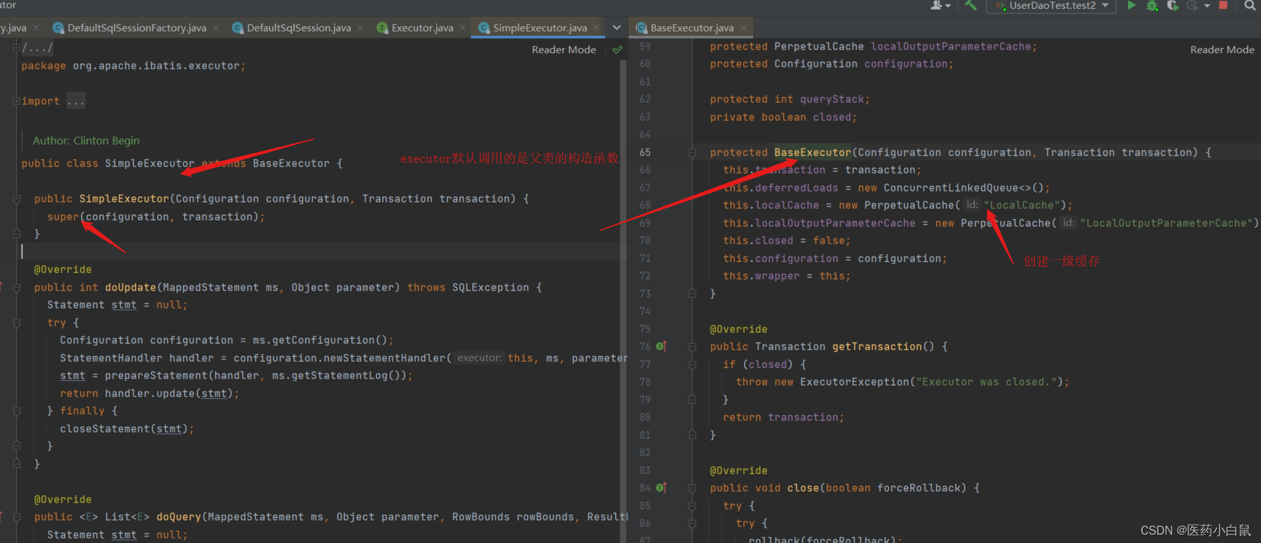Run UserDaoTest.test2 with the green play icon
Image resolution: width=1261 pixels, height=543 pixels.
coord(1131,6)
